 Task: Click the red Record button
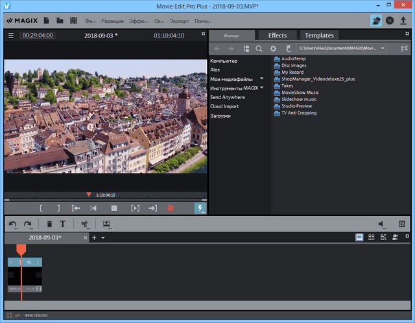pyautogui.click(x=171, y=208)
